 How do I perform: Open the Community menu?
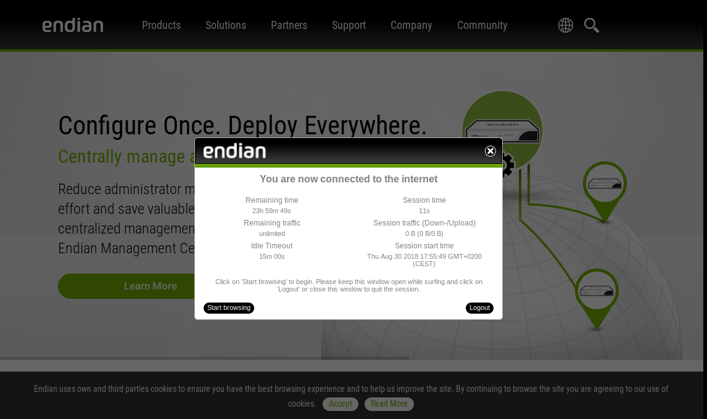coord(482,25)
